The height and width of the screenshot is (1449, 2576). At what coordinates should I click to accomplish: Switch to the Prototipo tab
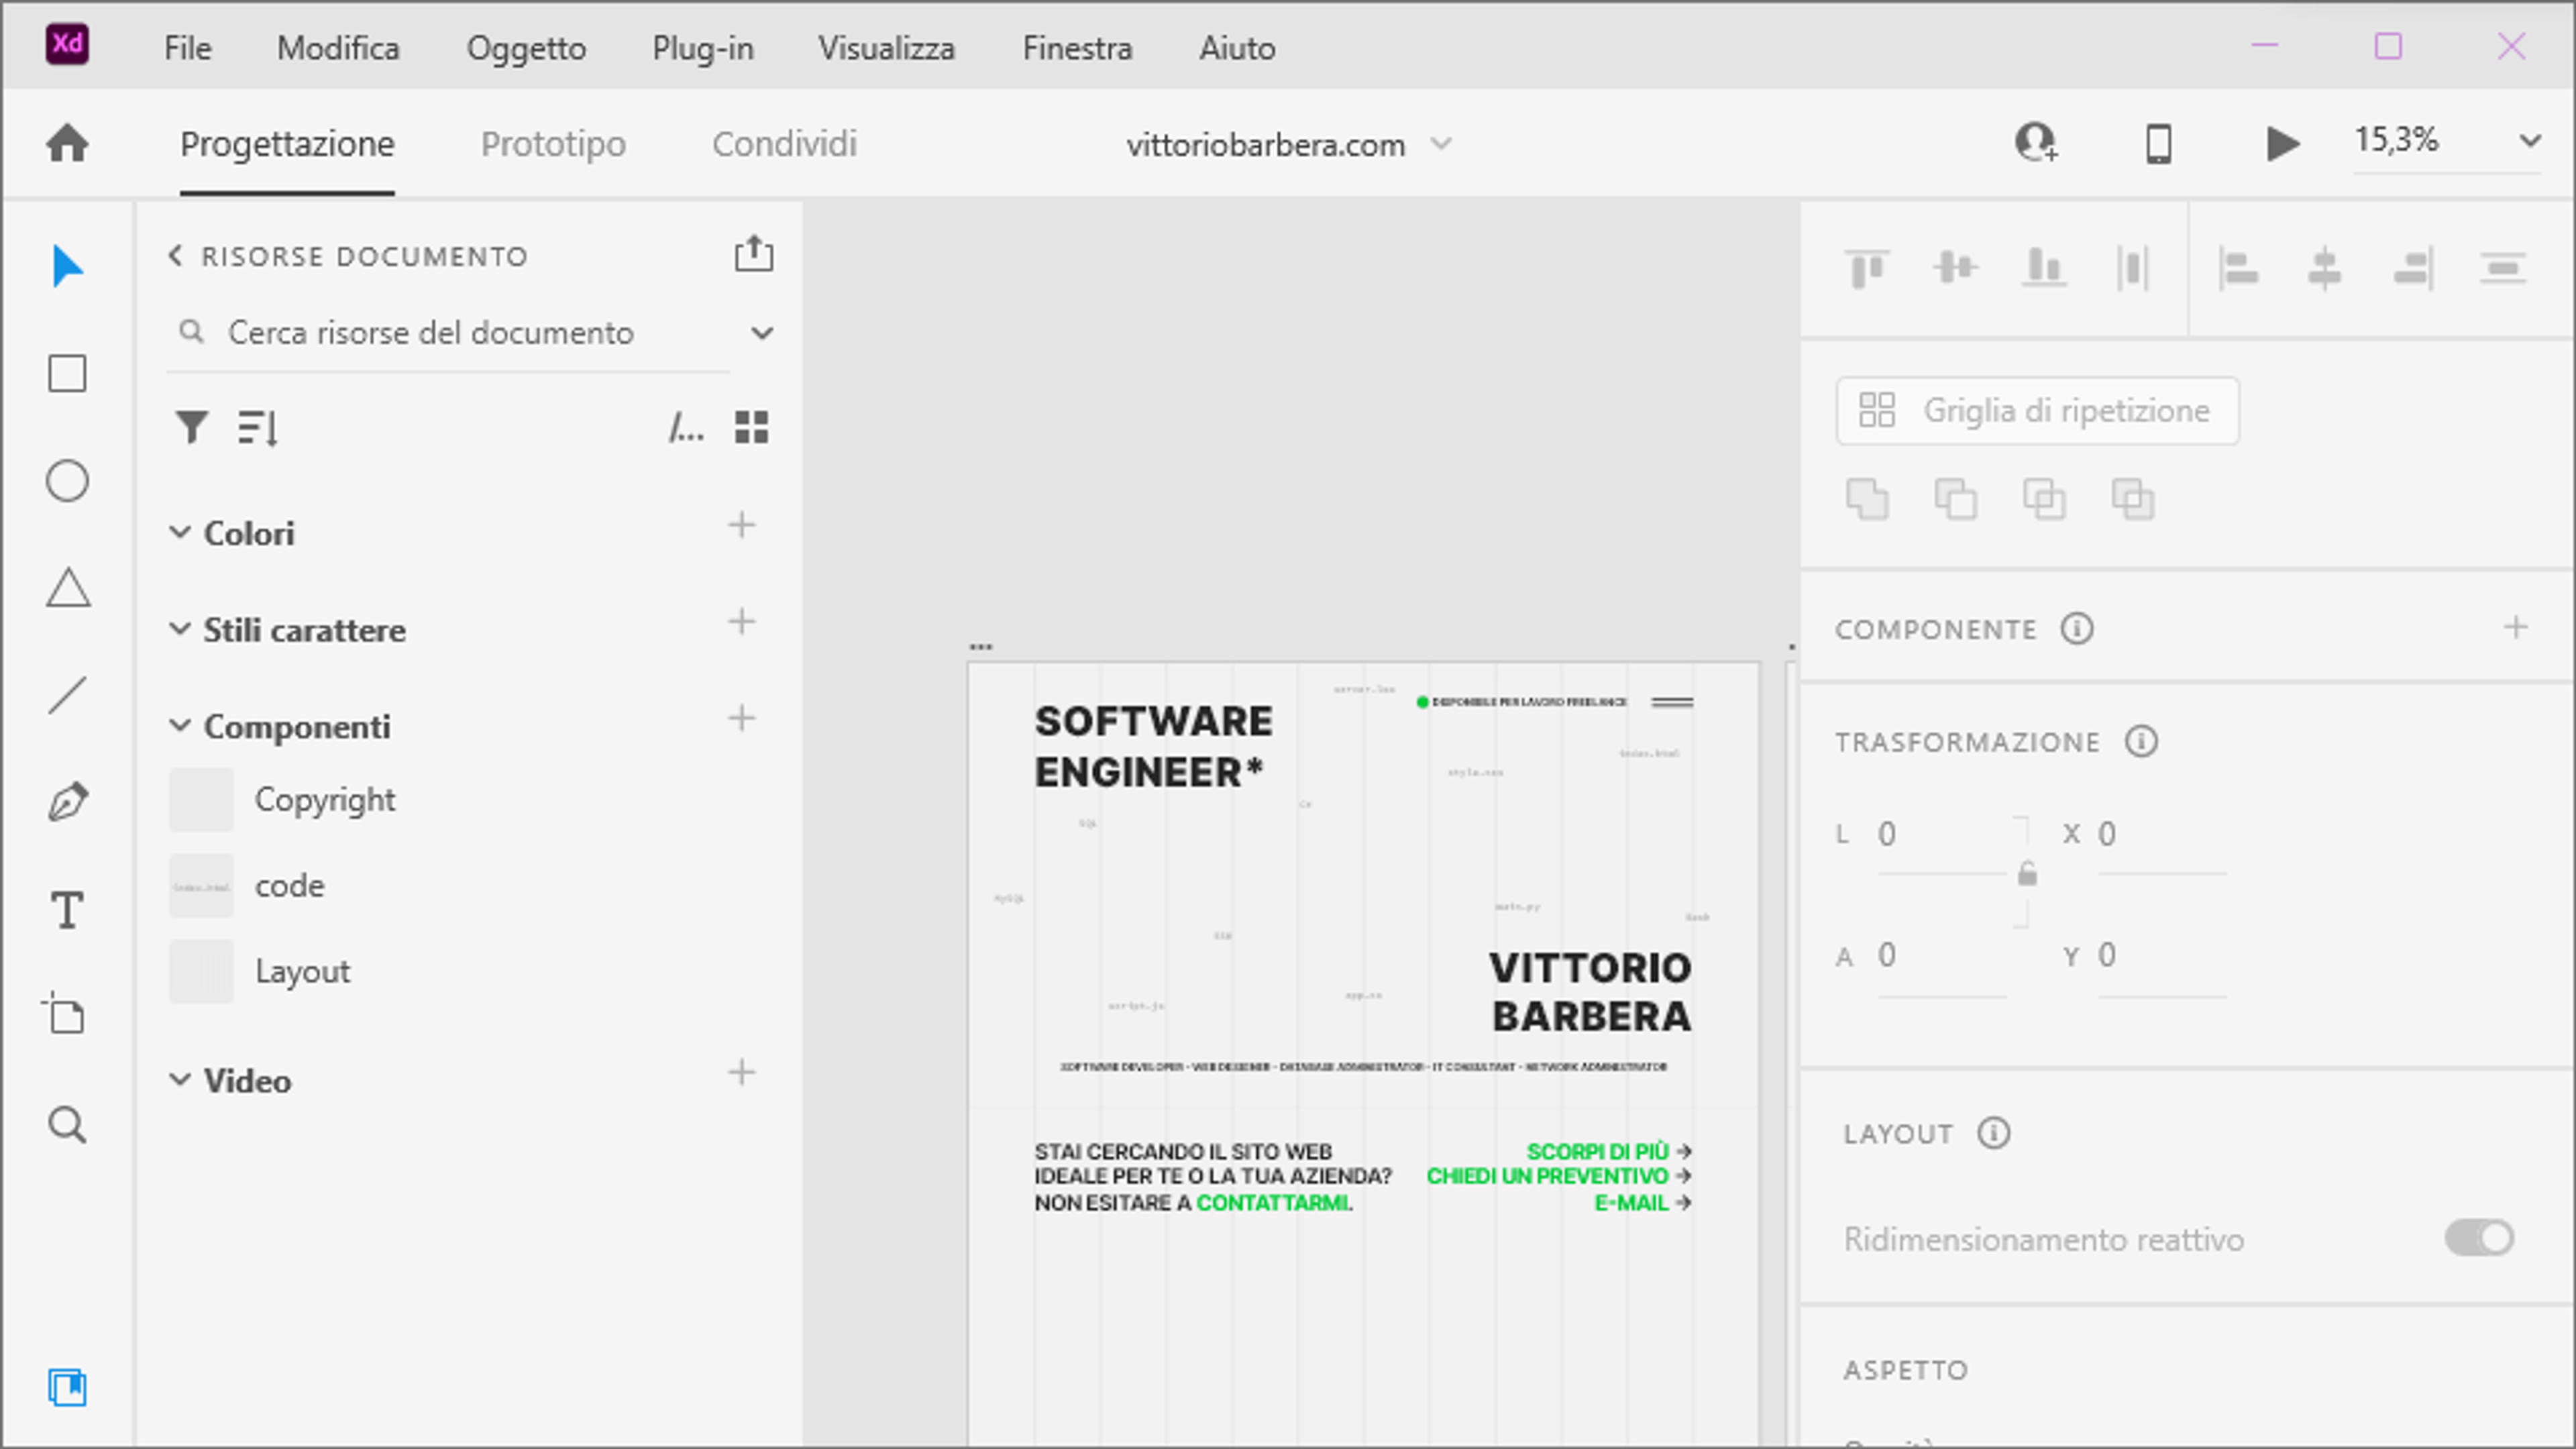[x=553, y=144]
